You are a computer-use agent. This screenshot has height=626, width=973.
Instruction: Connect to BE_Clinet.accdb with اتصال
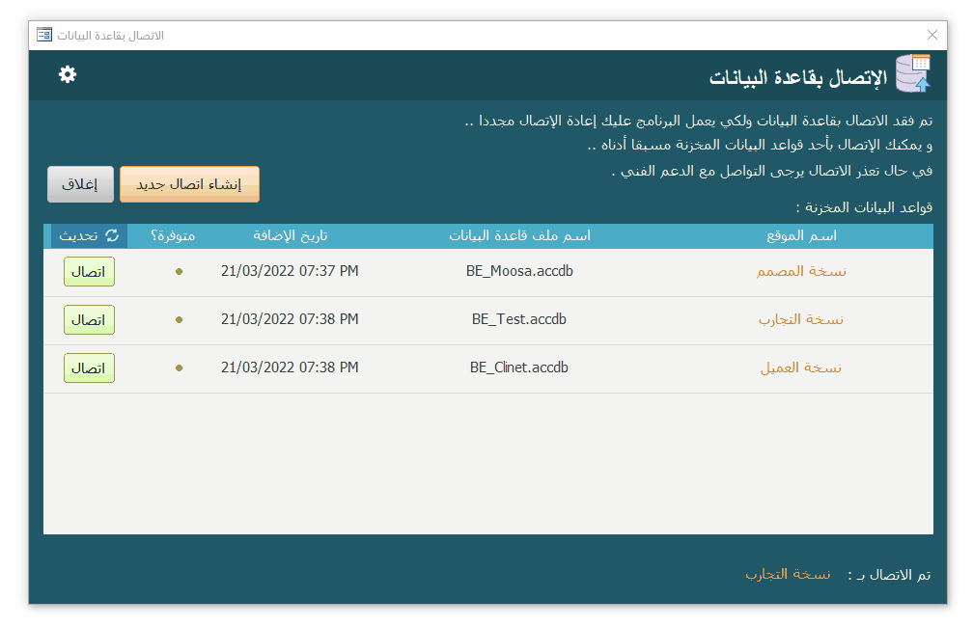89,368
